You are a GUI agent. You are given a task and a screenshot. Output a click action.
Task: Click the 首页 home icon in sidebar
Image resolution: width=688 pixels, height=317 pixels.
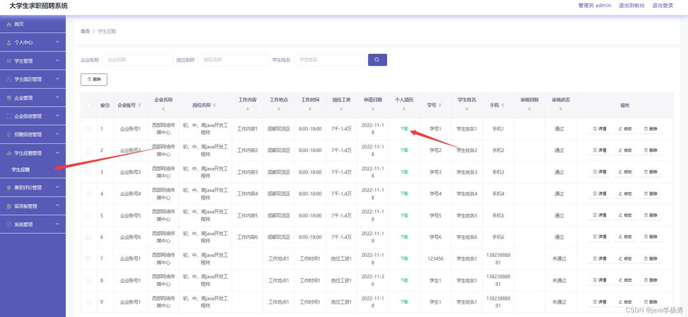coord(8,24)
